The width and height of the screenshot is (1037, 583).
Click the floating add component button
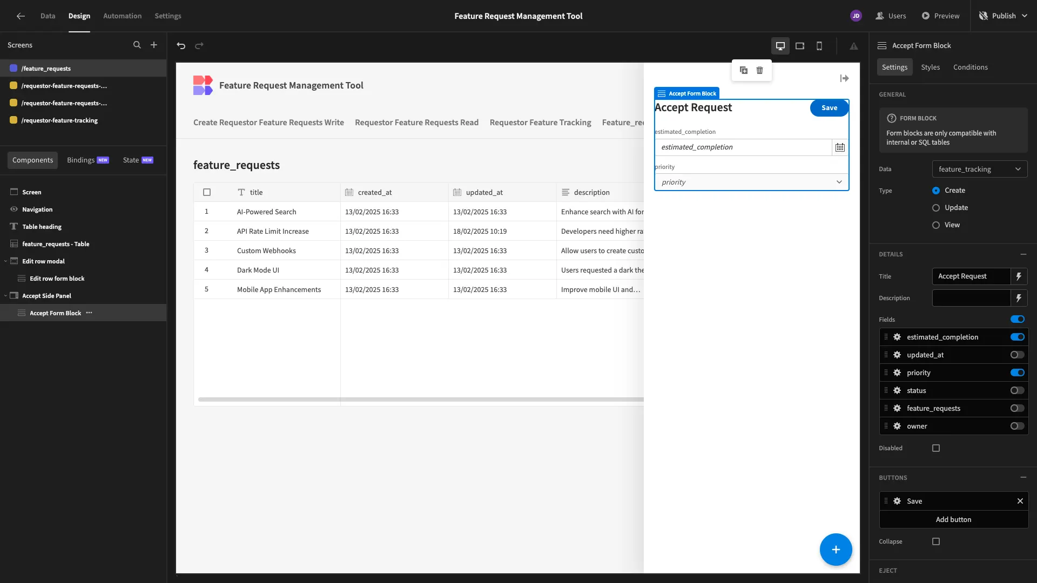[x=836, y=550]
